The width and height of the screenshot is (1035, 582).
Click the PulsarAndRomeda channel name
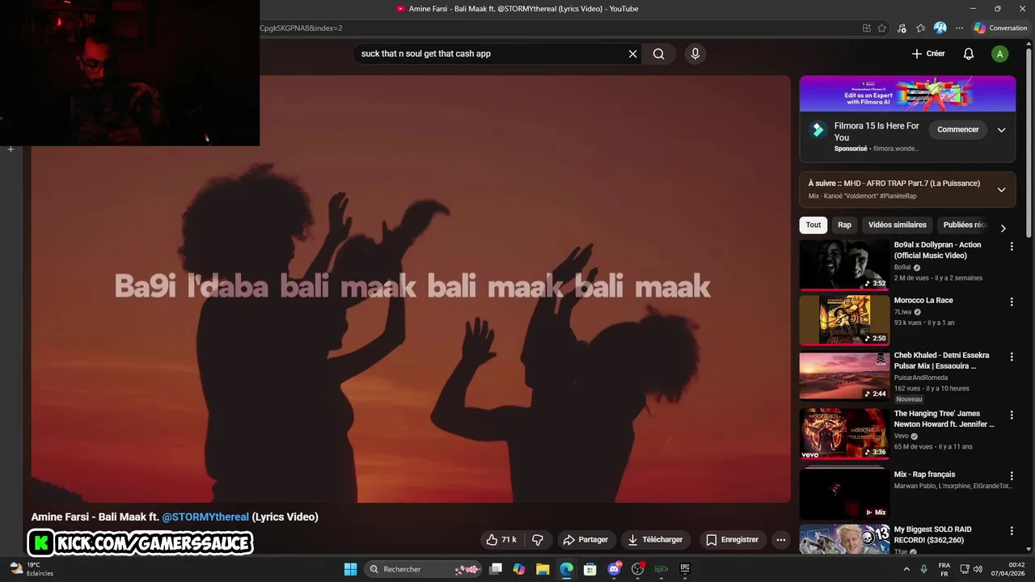[923, 377]
